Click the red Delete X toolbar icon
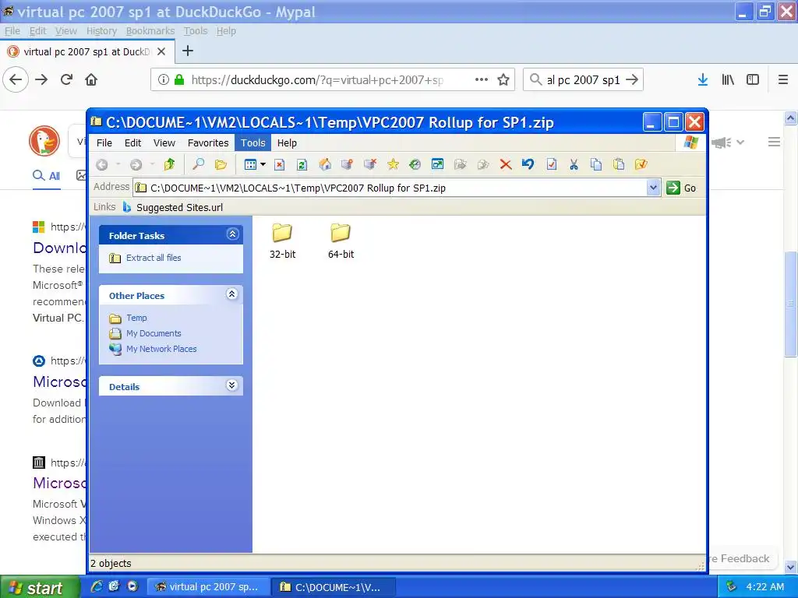798x598 pixels. (505, 164)
